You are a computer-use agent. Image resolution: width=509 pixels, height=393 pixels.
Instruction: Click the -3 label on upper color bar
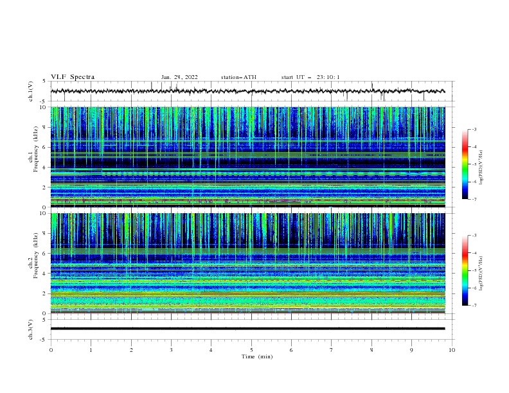tap(474, 129)
